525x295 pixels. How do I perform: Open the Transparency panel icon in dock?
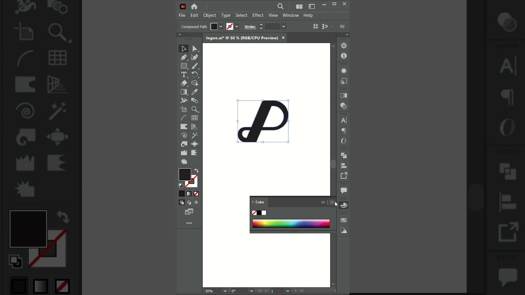[344, 106]
